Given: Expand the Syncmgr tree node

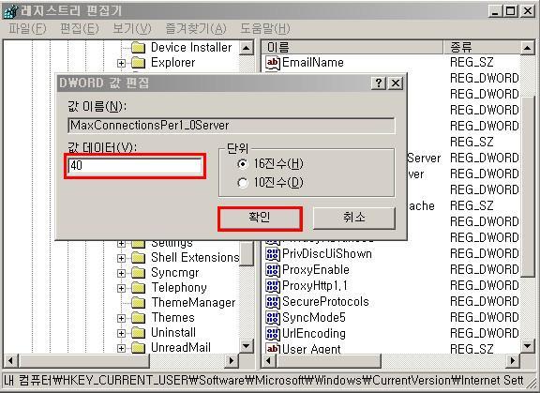Looking at the screenshot, I should click(x=121, y=273).
